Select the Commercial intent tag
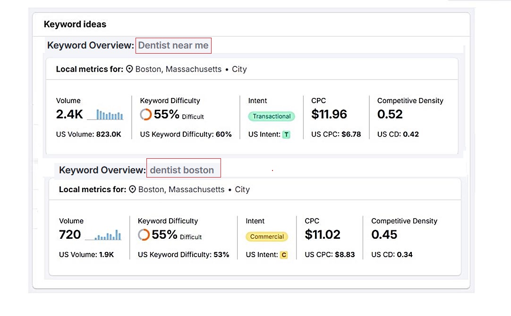Image resolution: width=511 pixels, height=316 pixels. tap(267, 237)
